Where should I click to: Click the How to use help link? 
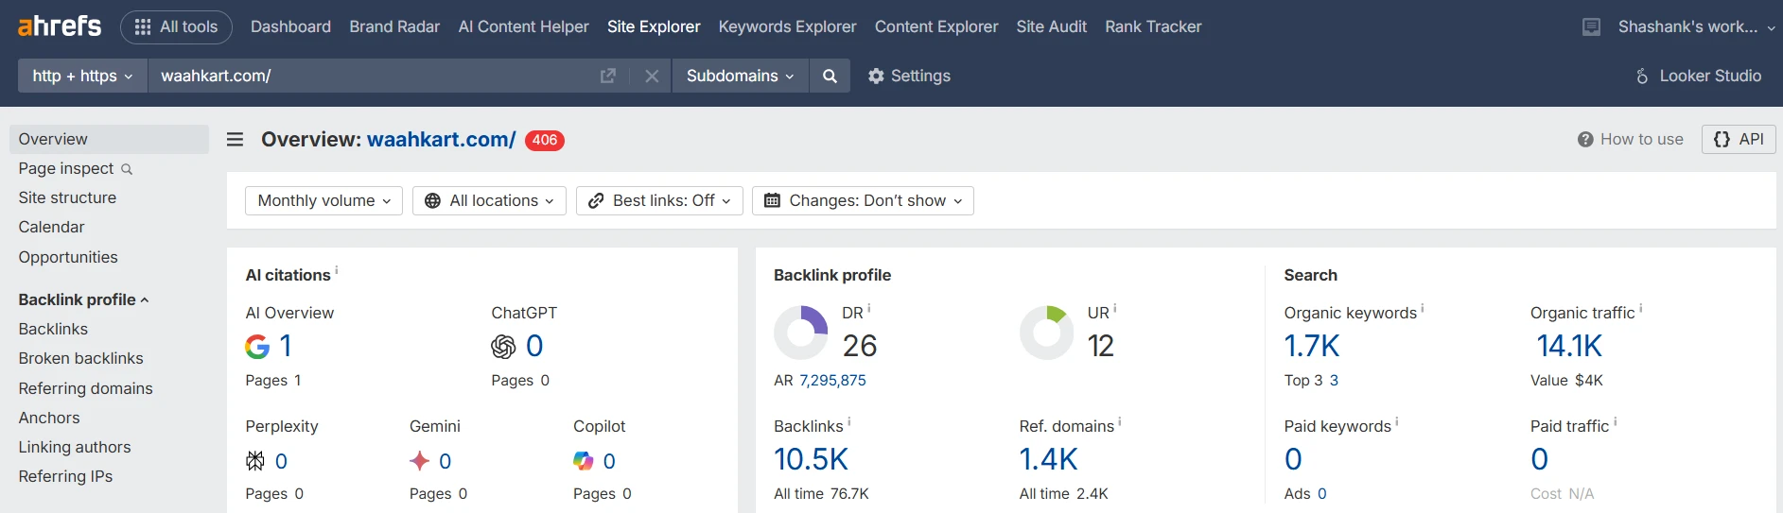[1631, 139]
